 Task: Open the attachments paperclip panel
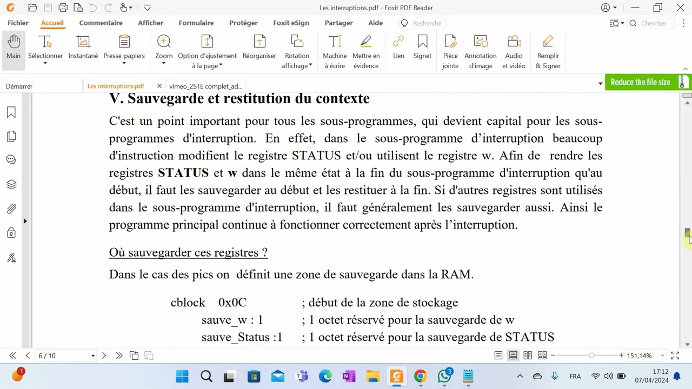[x=11, y=209]
